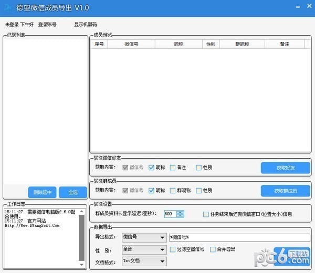The height and width of the screenshot is (273, 315).
Task: Sort by the 序号 column header
Action: (x=99, y=44)
